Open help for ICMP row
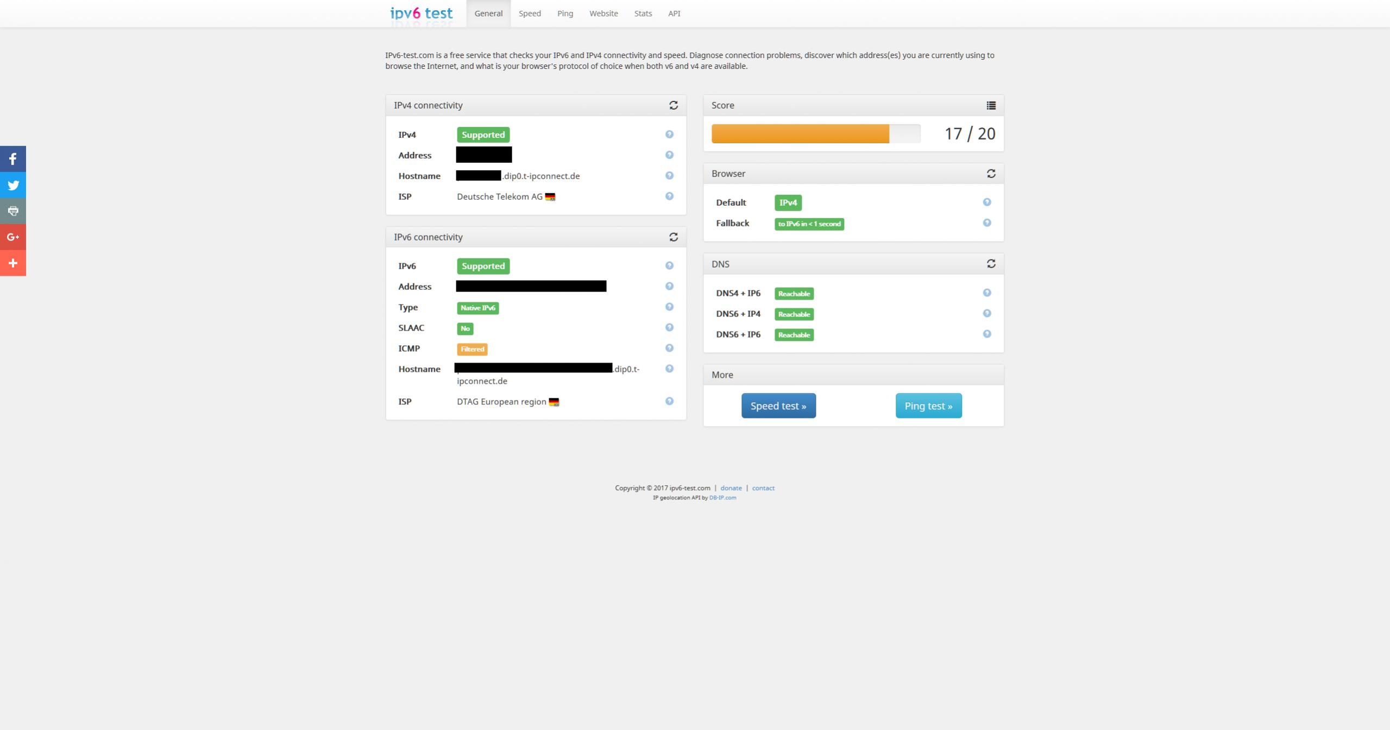Viewport: 1390px width, 730px height. click(669, 348)
